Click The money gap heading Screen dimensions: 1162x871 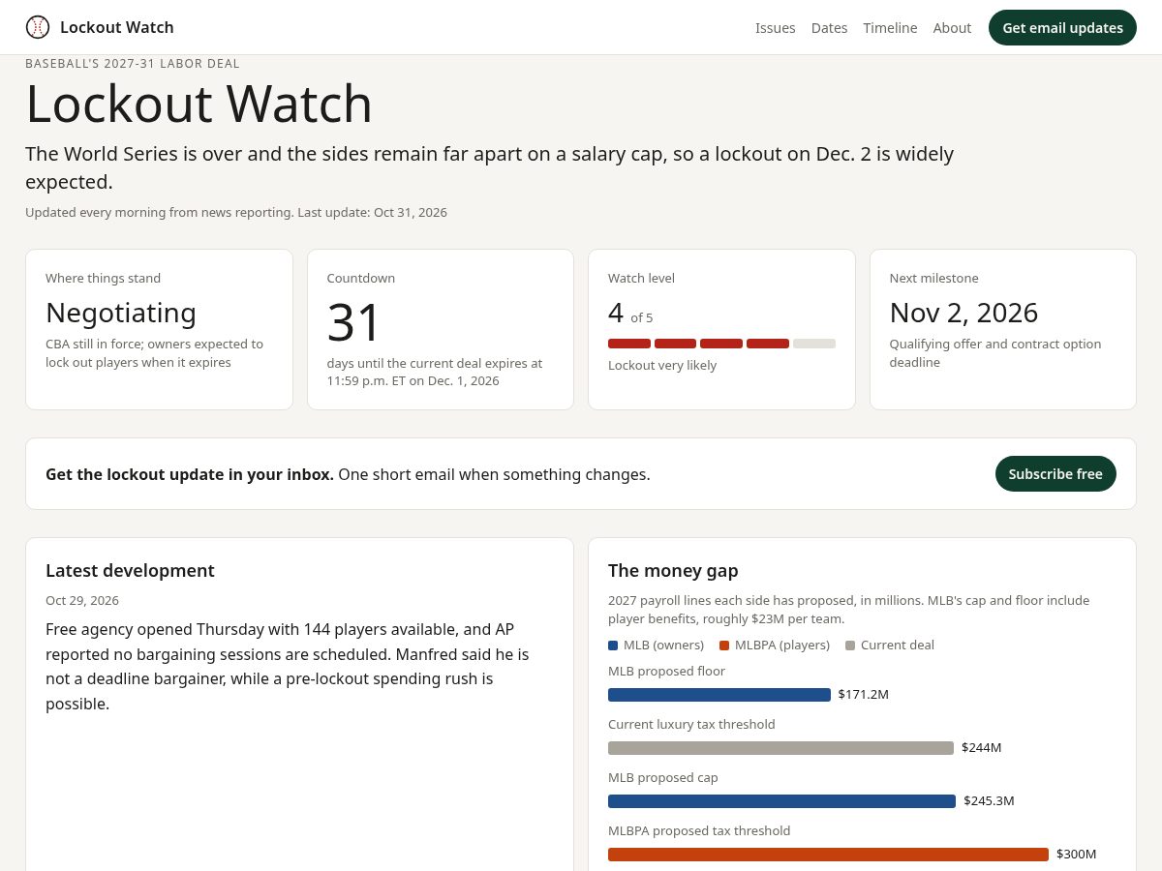673,571
